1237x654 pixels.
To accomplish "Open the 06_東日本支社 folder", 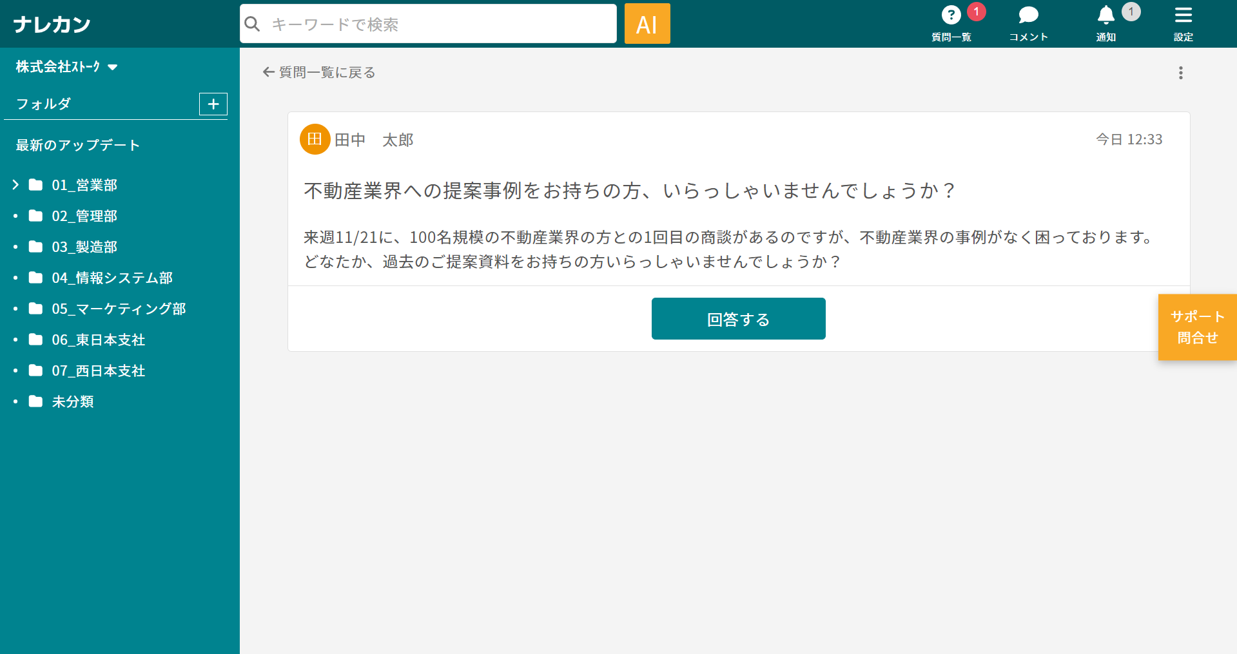I will 99,340.
